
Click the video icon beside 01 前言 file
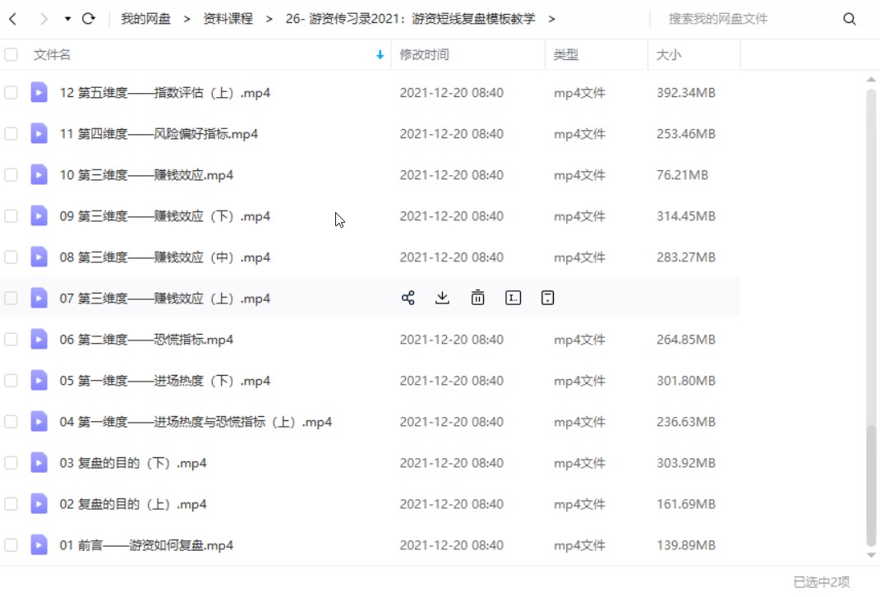coord(39,545)
